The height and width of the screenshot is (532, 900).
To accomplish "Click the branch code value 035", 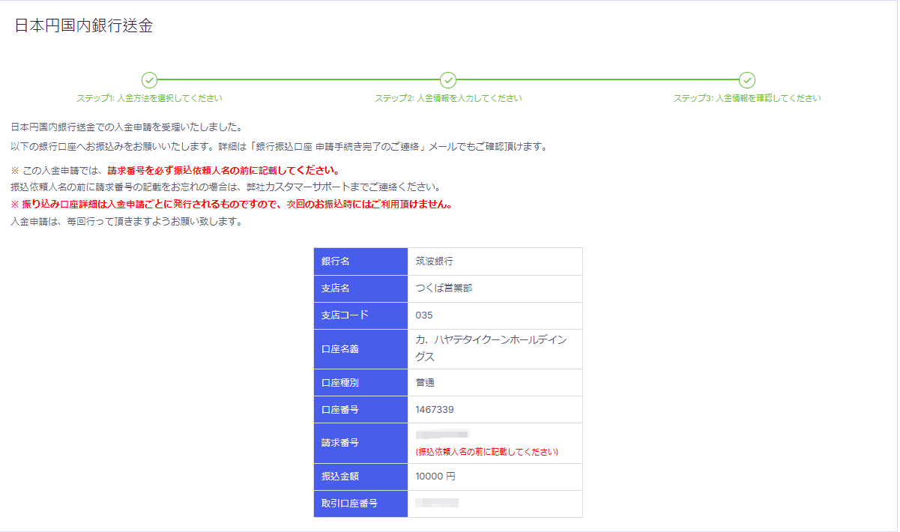I will pos(424,315).
